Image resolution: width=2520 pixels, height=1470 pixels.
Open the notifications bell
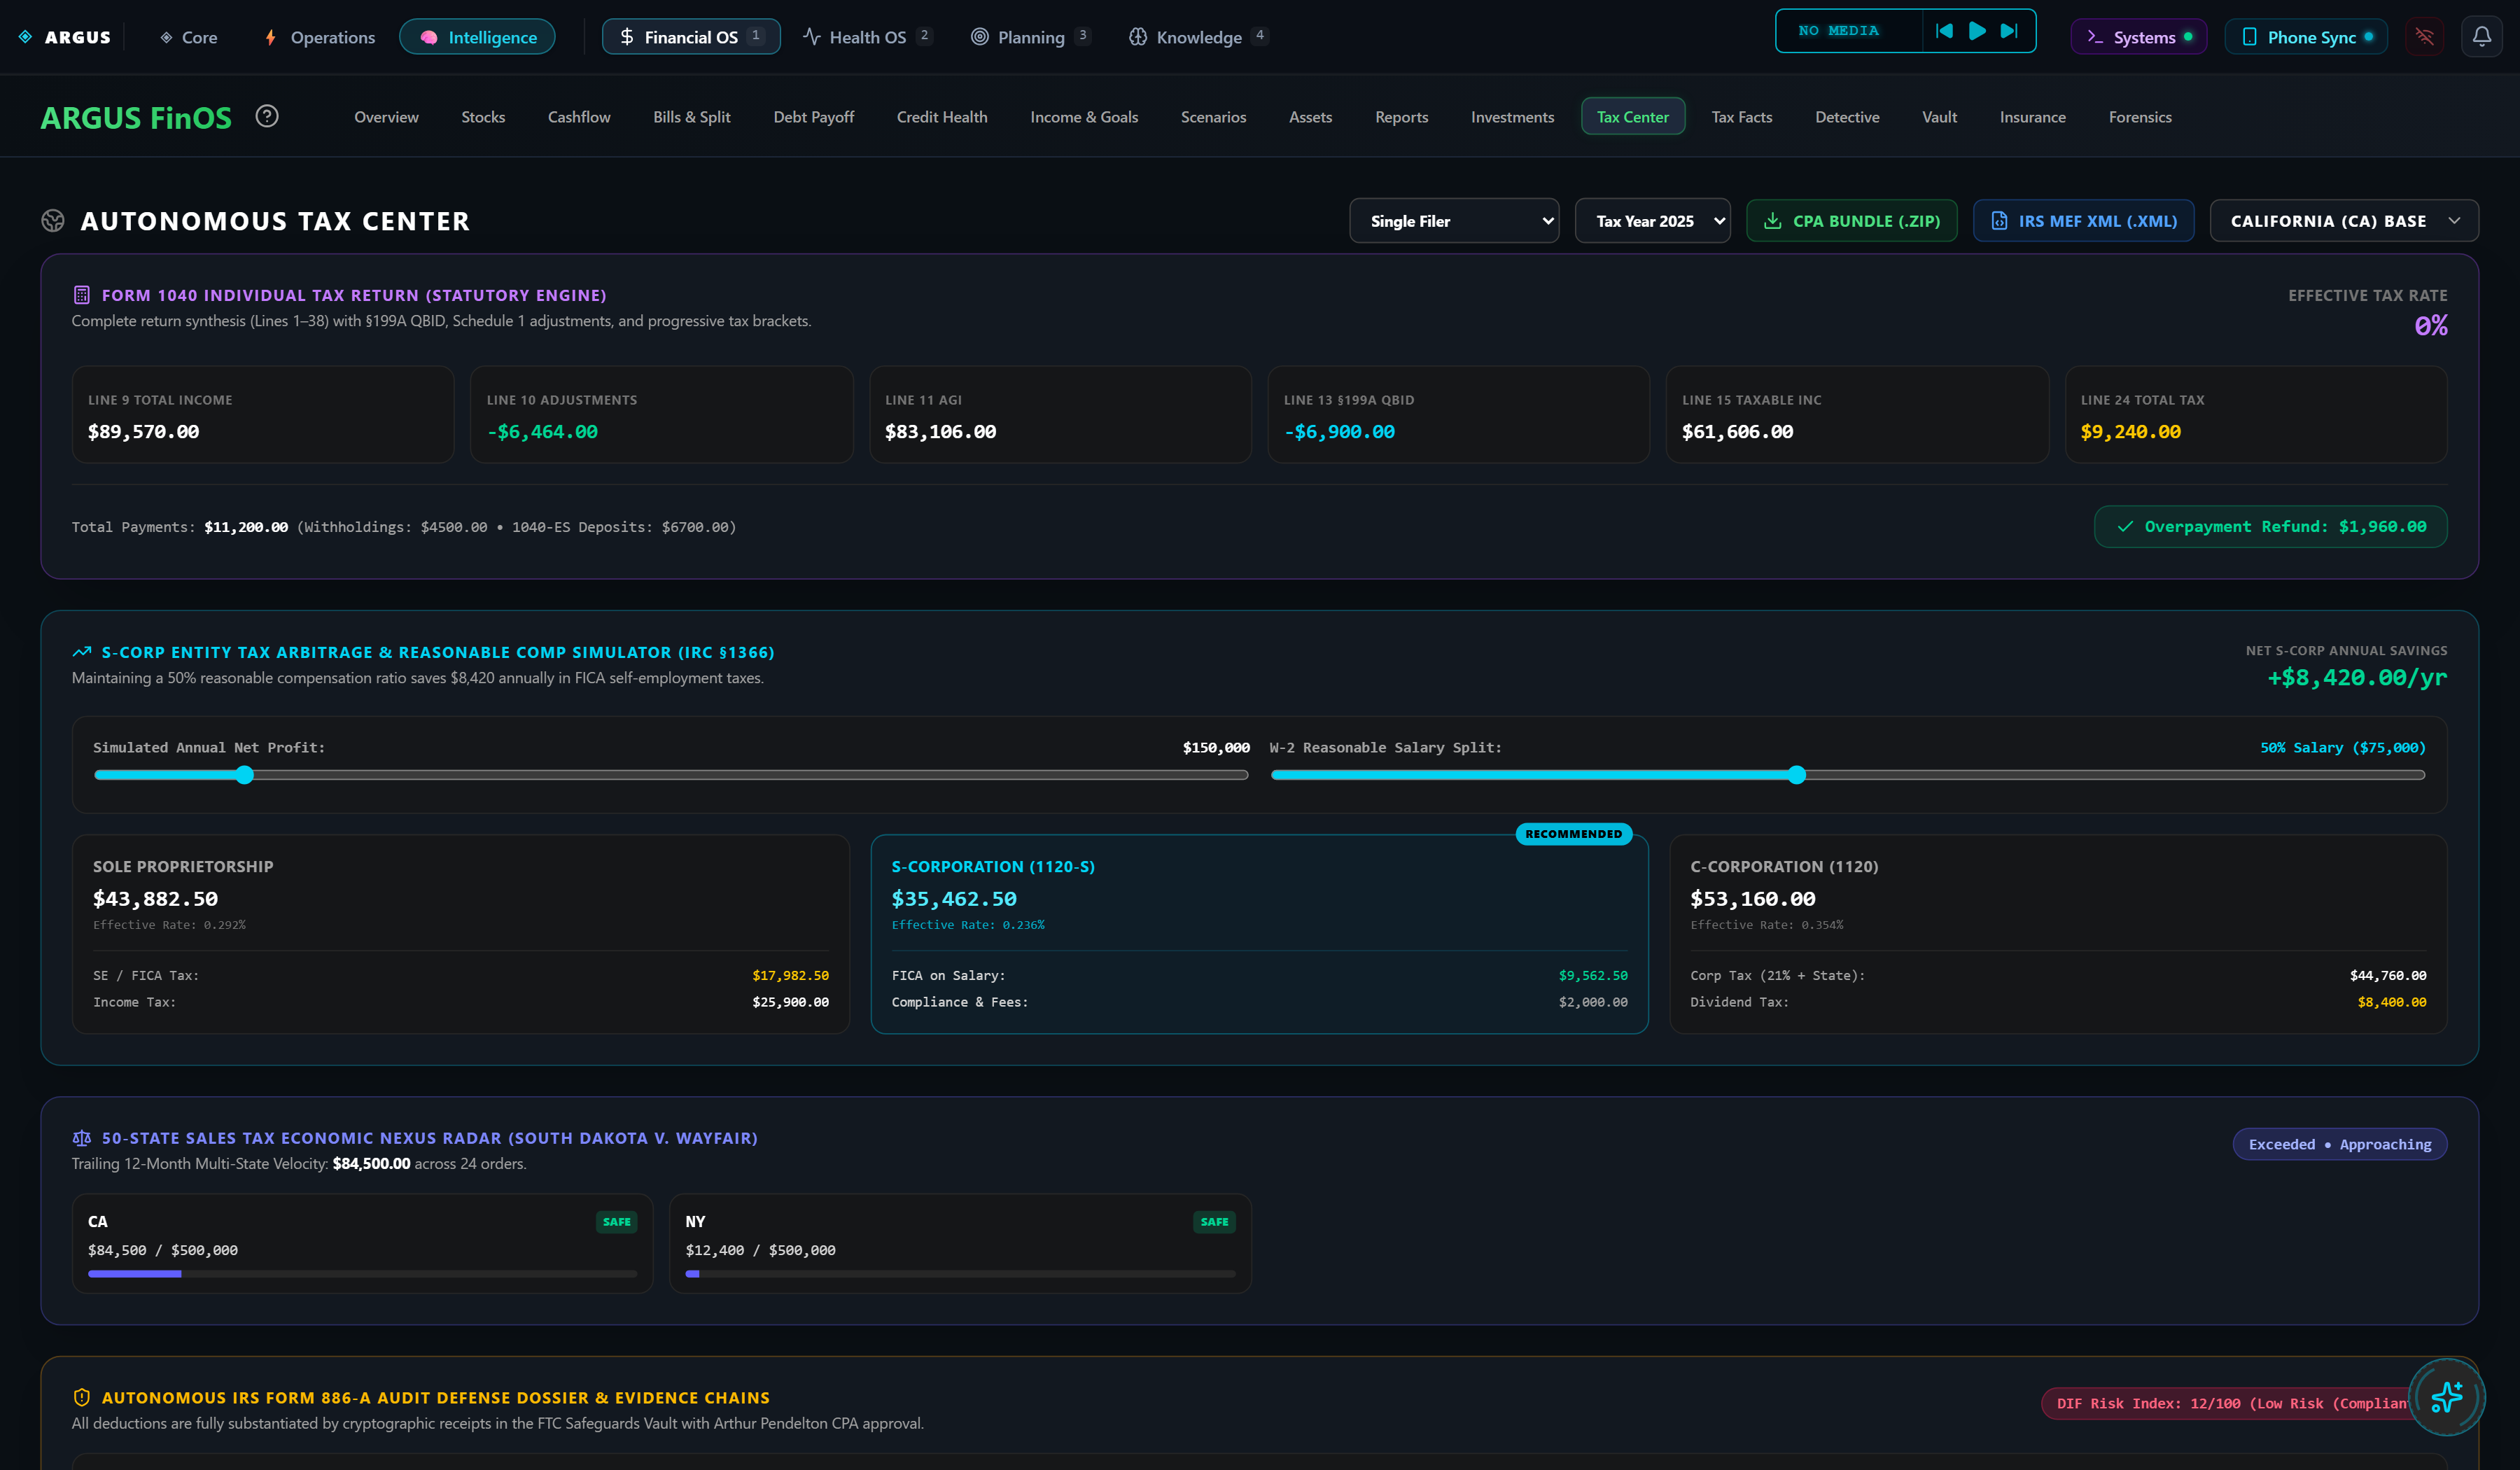[x=2482, y=37]
